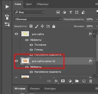Lock artboard nesting icon
98x94 pixels.
[x=48, y=26]
